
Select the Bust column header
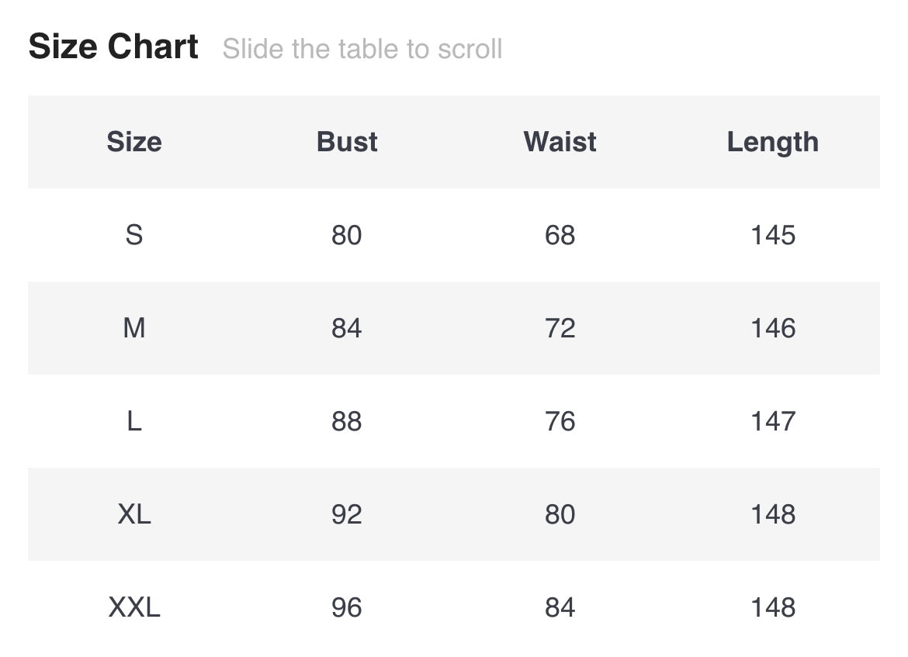(x=347, y=142)
